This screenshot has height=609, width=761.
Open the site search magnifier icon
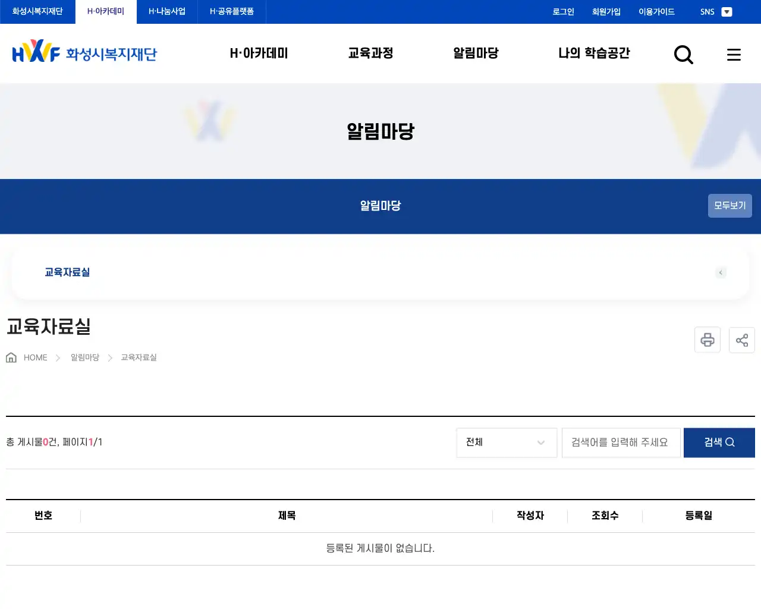click(x=683, y=54)
